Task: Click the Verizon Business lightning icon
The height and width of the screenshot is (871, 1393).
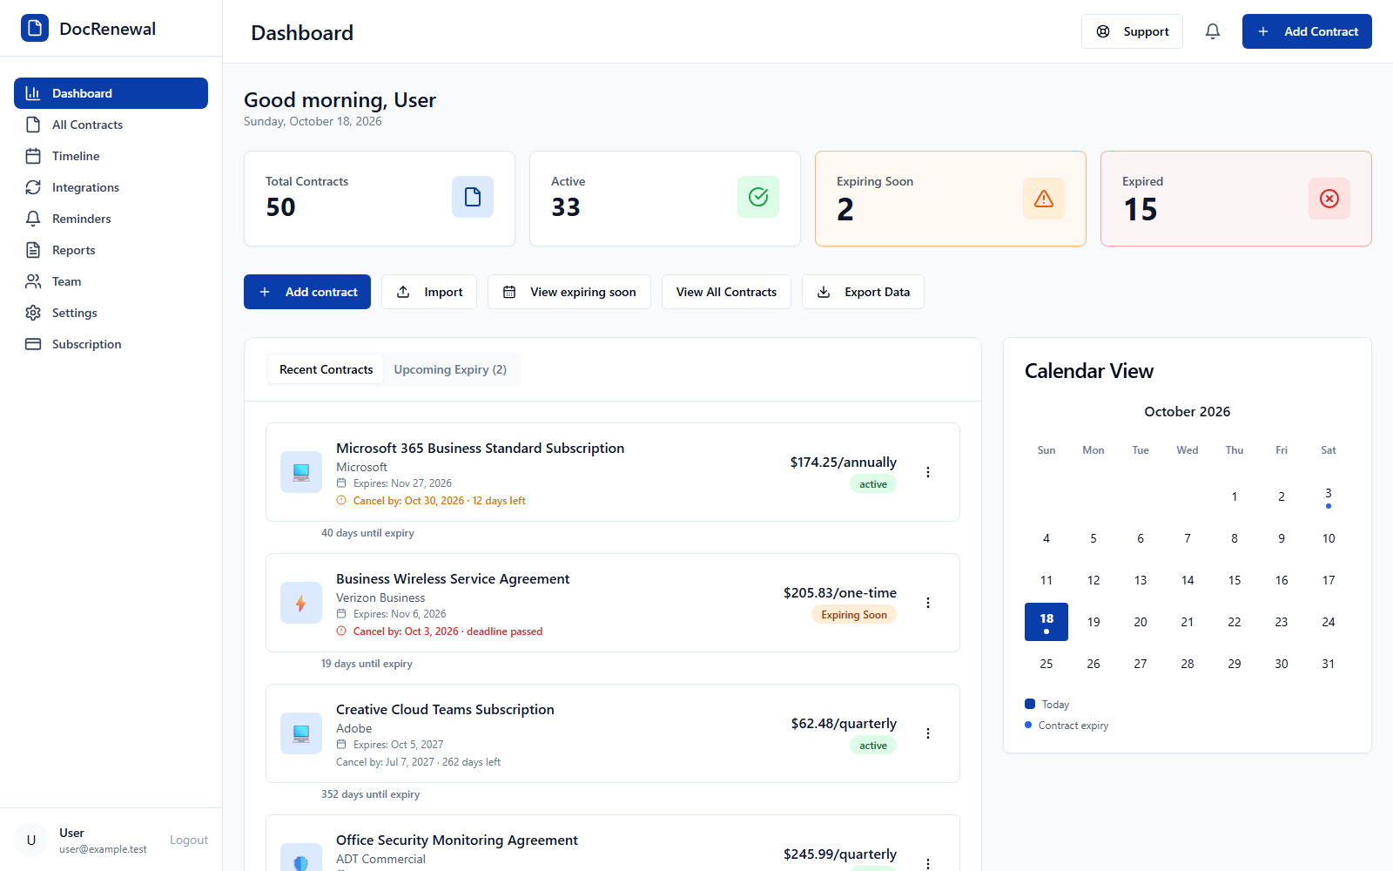Action: pos(301,603)
